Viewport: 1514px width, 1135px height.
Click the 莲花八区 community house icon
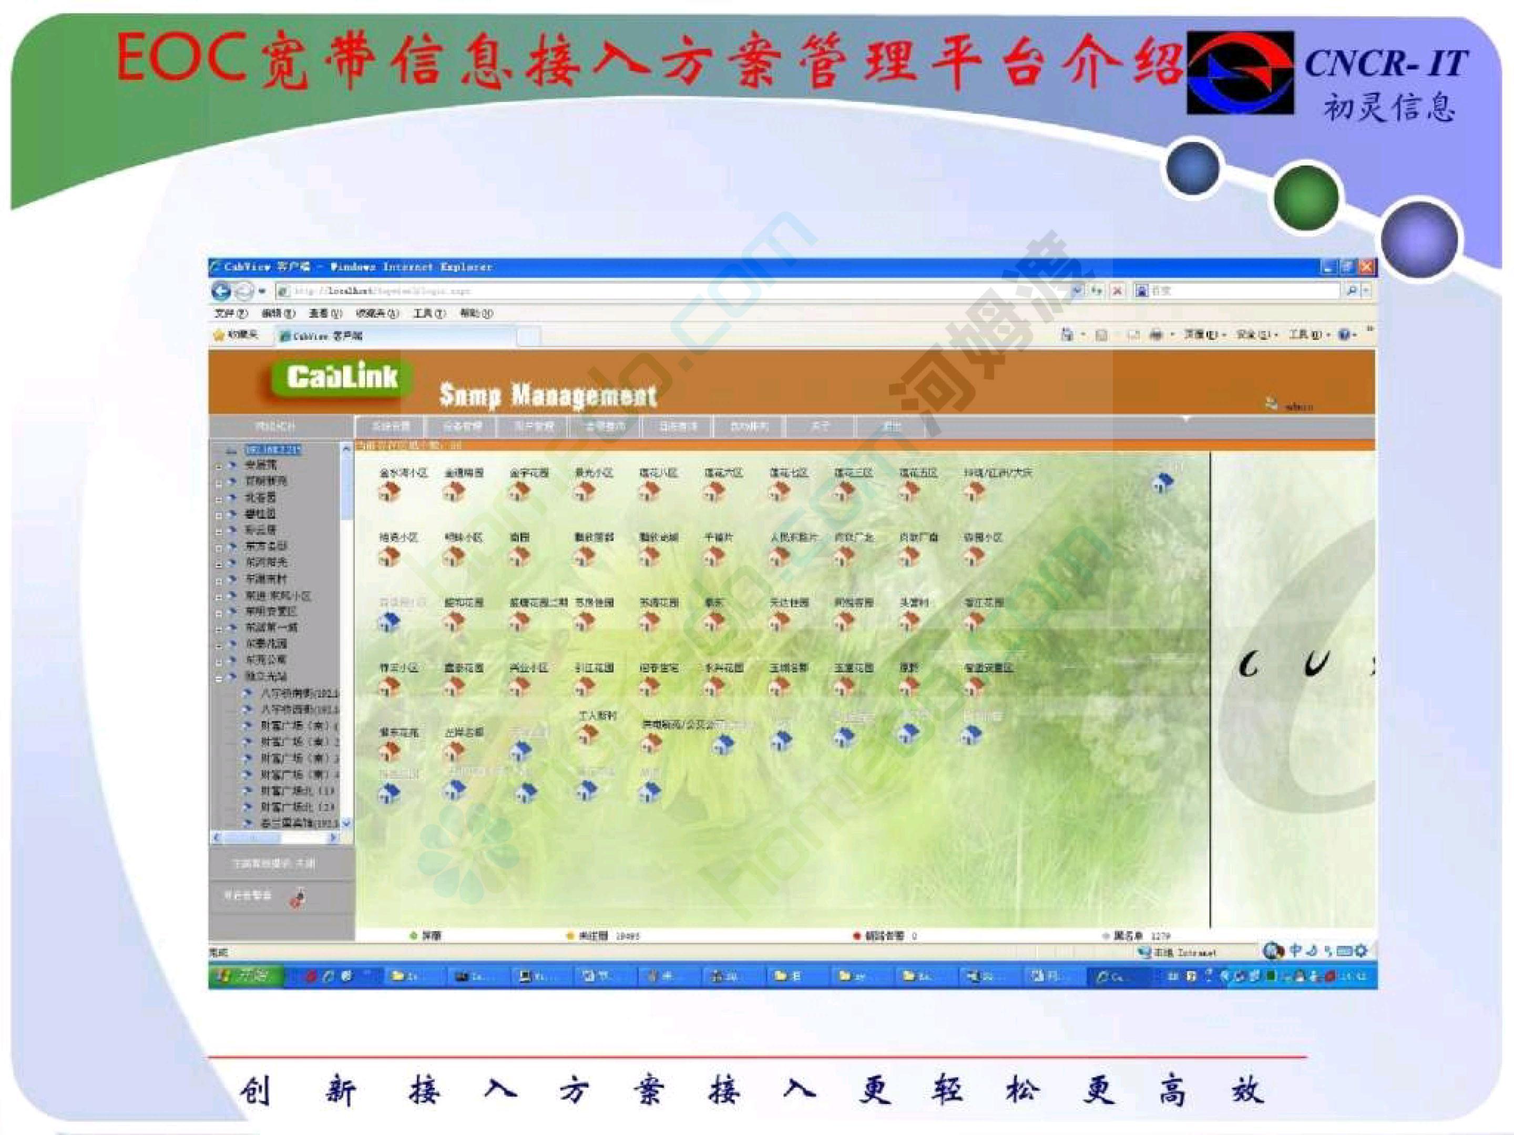[648, 491]
